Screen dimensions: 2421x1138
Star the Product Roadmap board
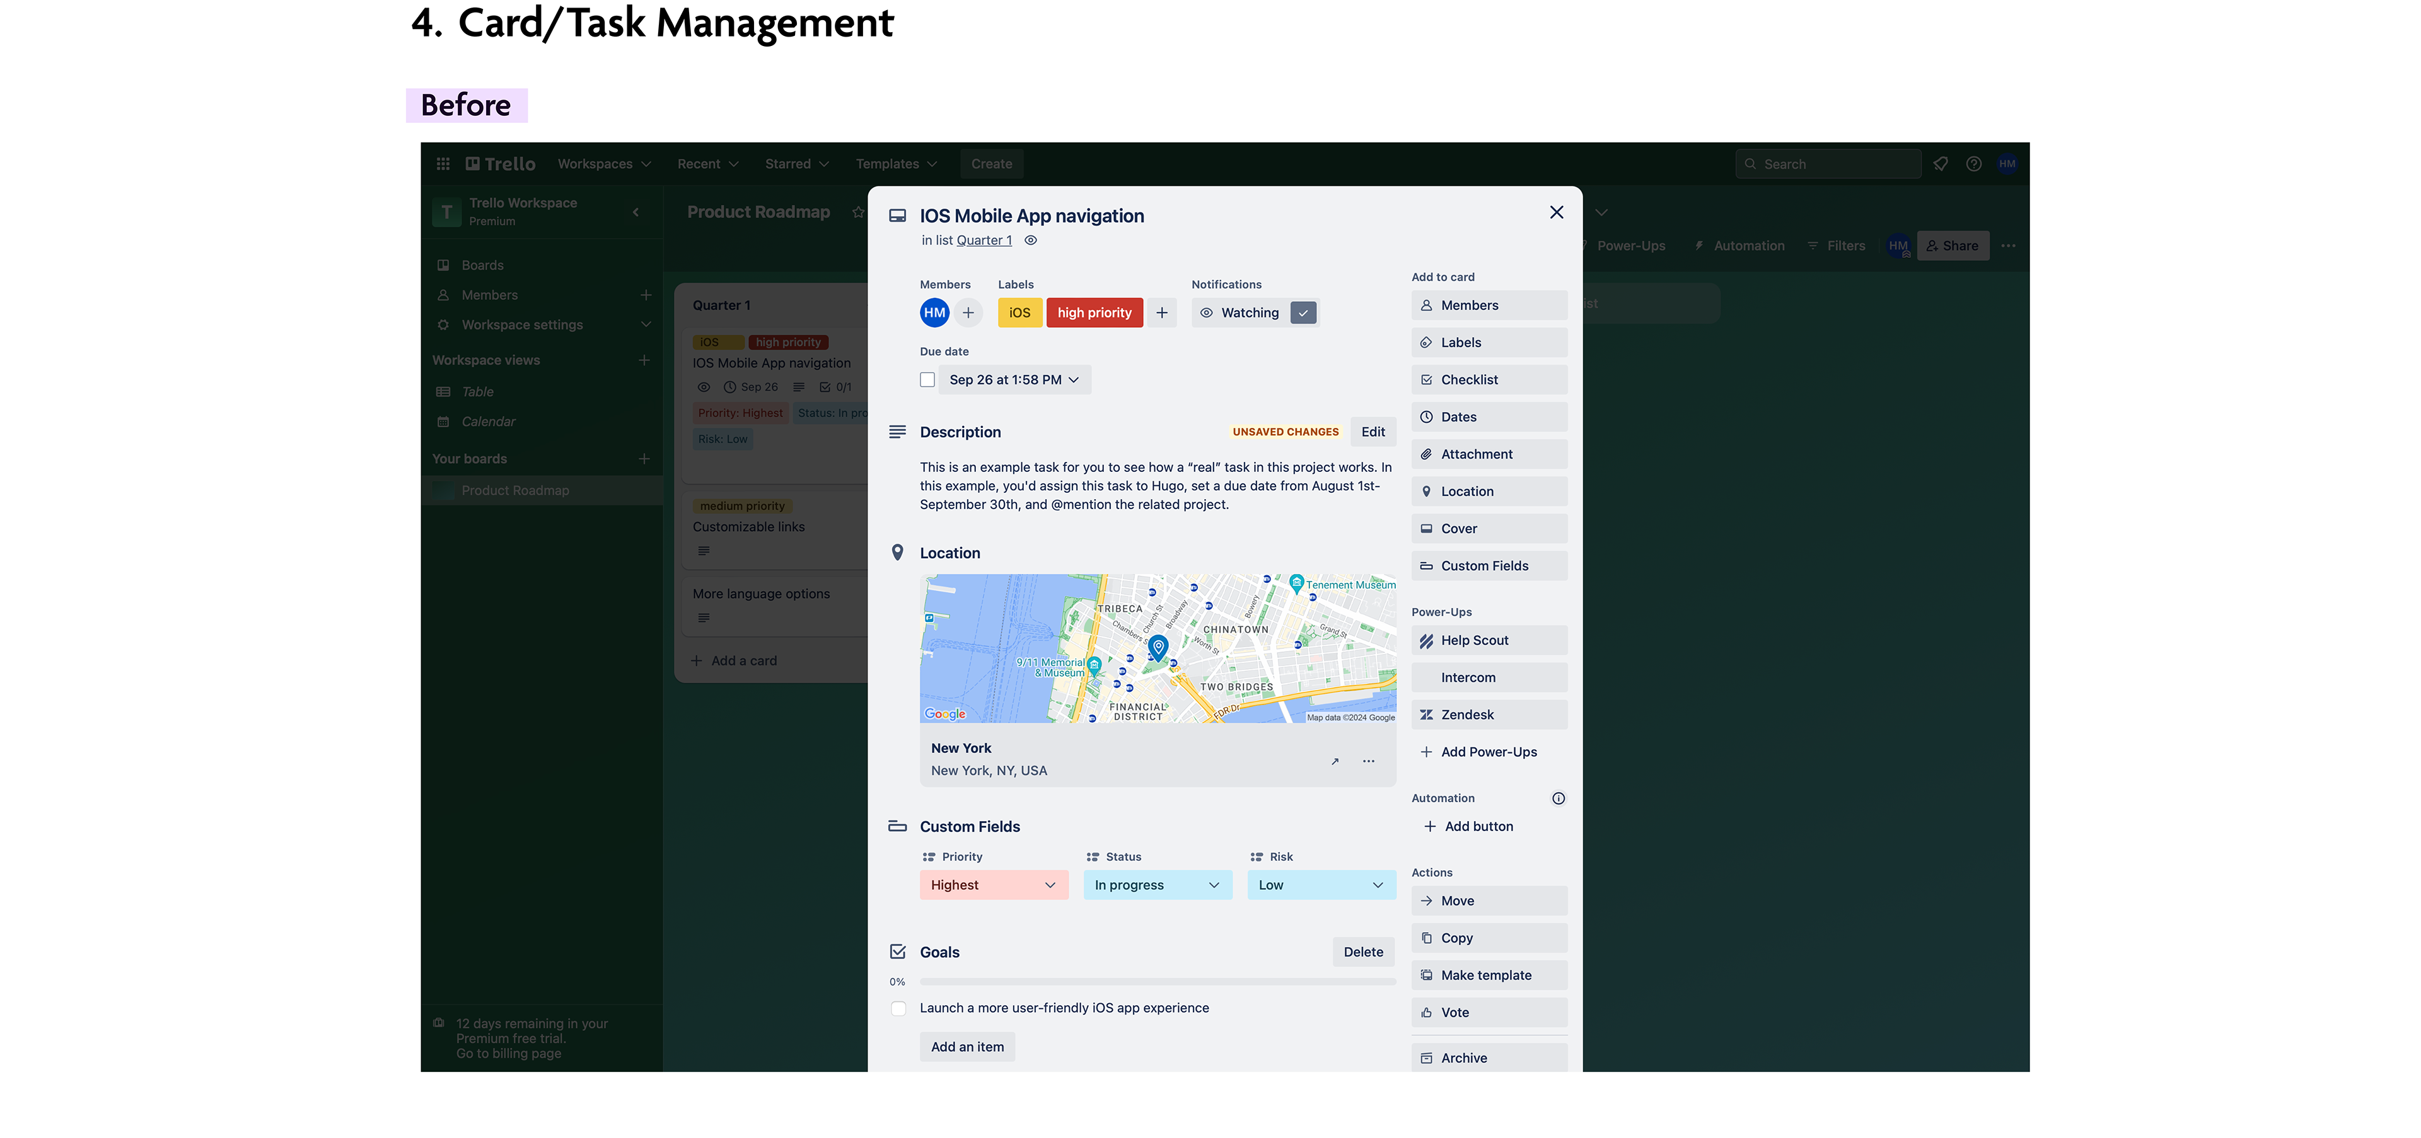click(x=857, y=212)
